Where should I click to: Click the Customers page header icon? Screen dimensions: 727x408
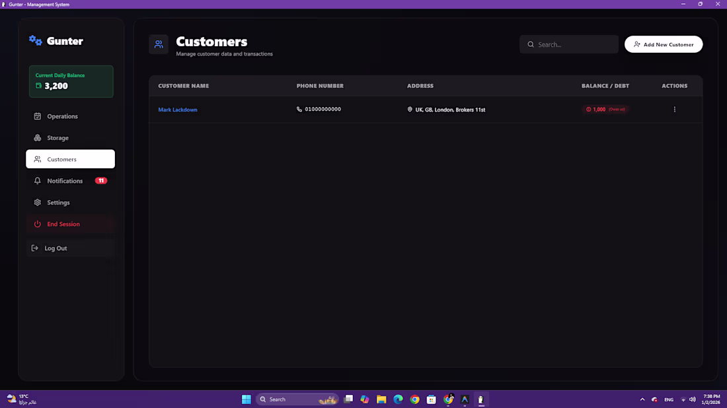coord(159,44)
